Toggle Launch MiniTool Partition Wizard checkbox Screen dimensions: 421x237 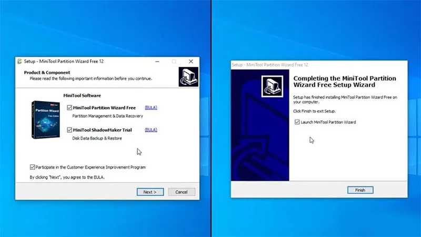point(297,122)
